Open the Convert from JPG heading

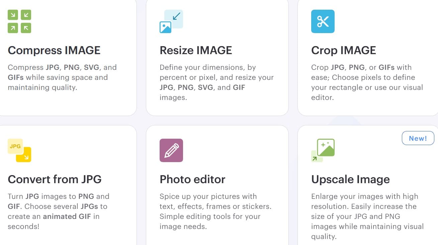click(55, 179)
